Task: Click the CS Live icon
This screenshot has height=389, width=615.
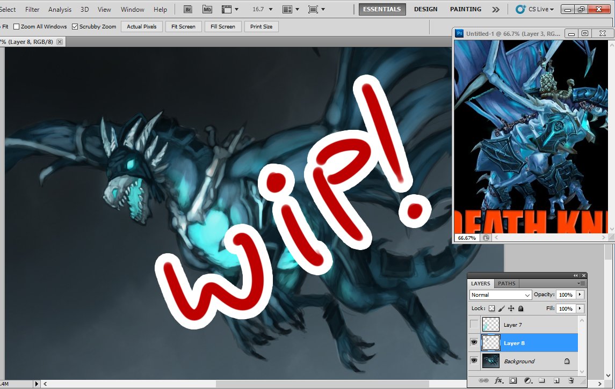Action: [x=520, y=9]
